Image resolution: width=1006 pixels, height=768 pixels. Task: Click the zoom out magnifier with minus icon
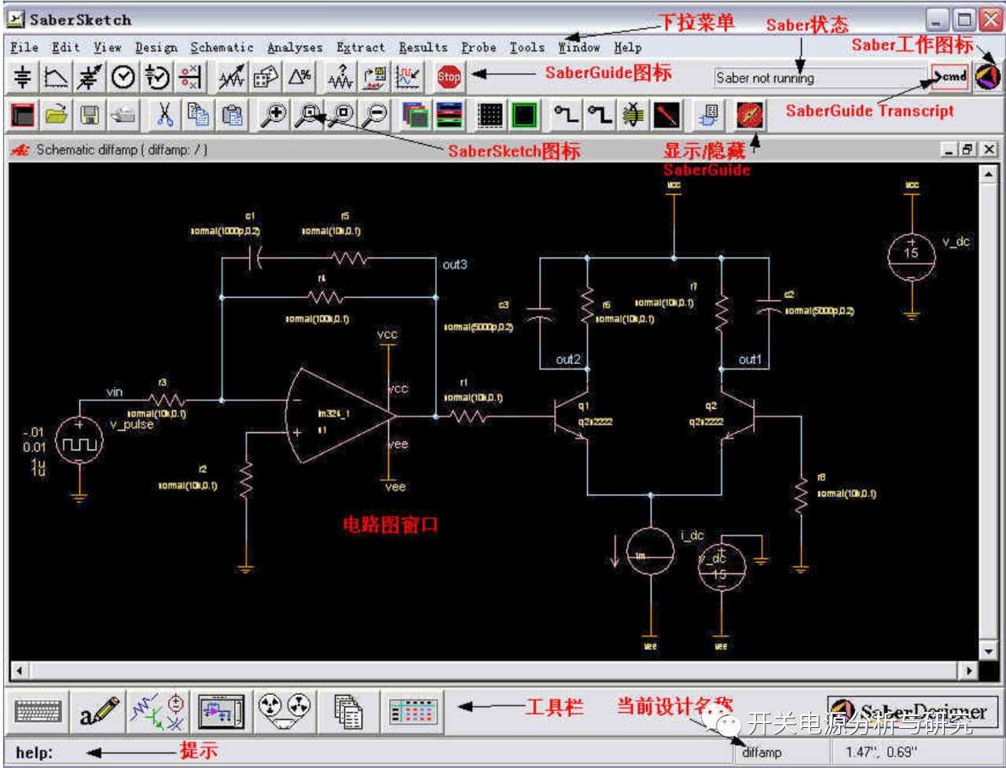[x=375, y=116]
